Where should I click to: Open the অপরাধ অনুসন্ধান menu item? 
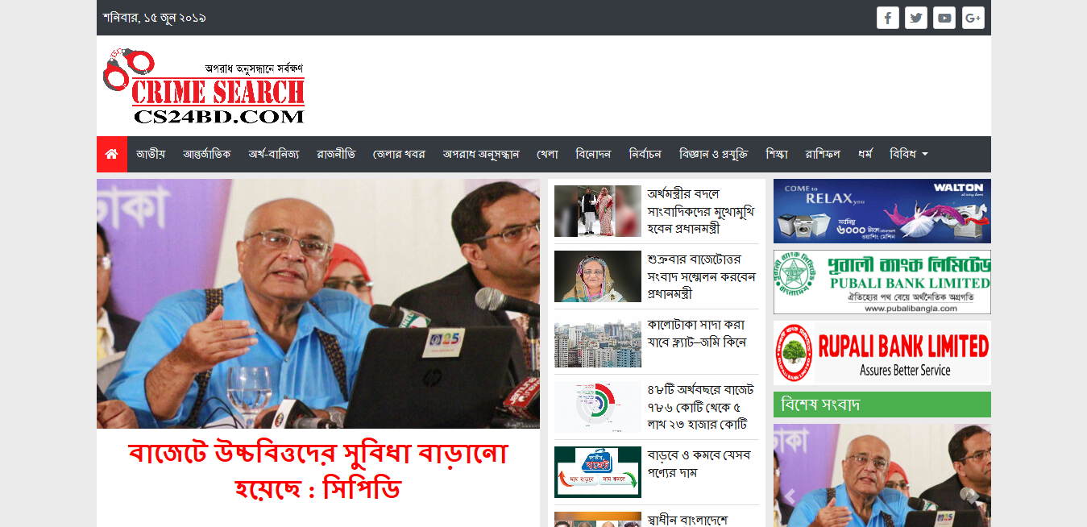pos(480,154)
